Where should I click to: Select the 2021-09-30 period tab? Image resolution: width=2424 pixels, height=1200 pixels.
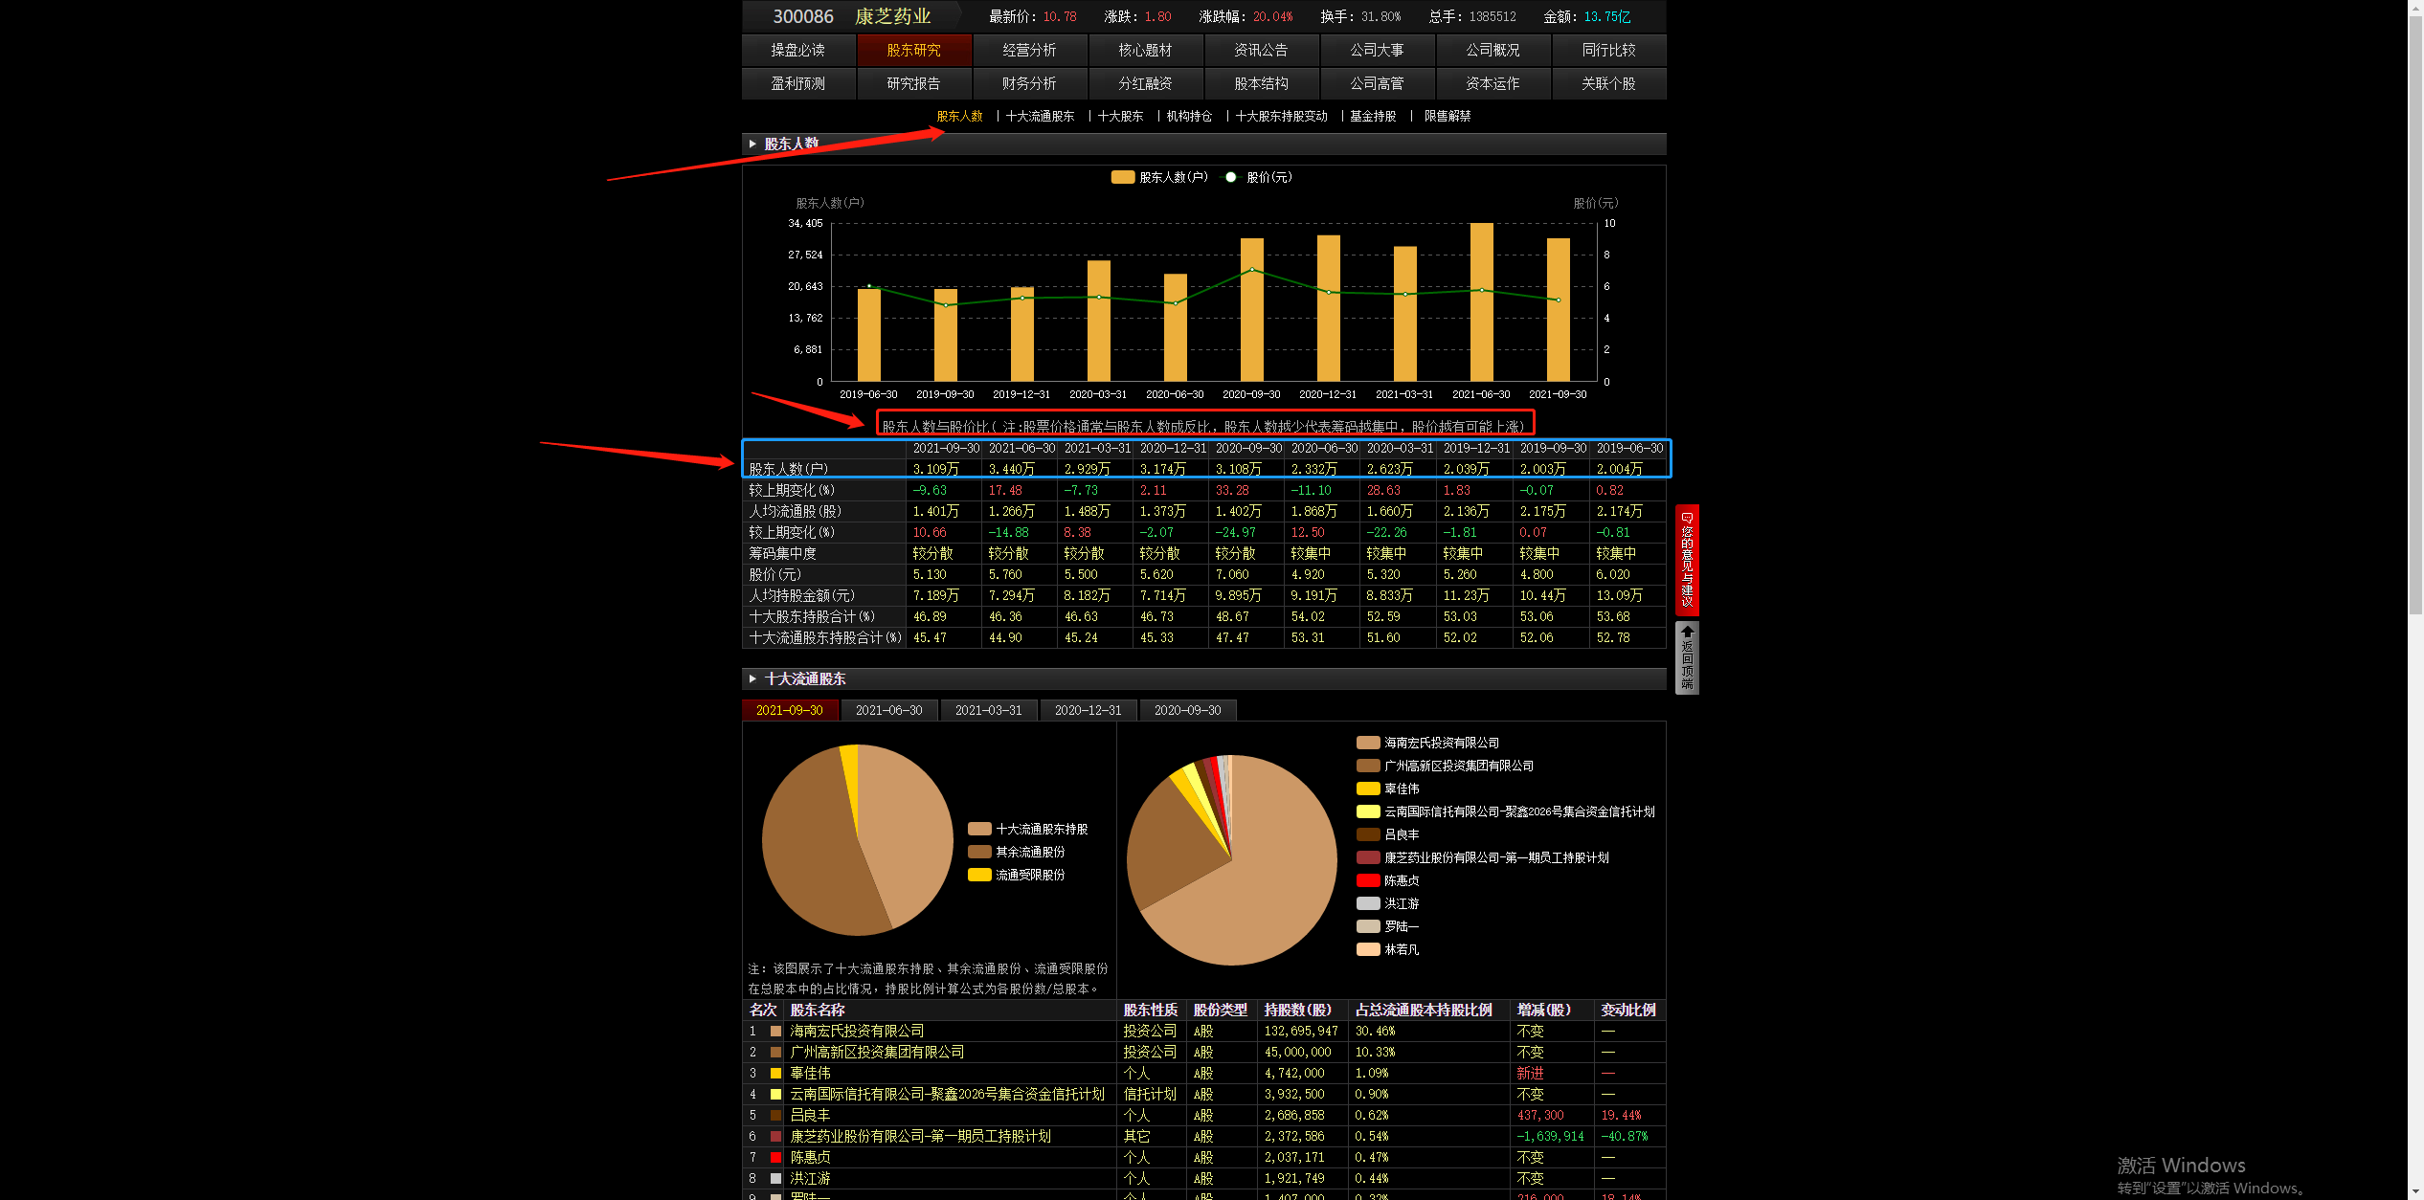click(x=790, y=710)
